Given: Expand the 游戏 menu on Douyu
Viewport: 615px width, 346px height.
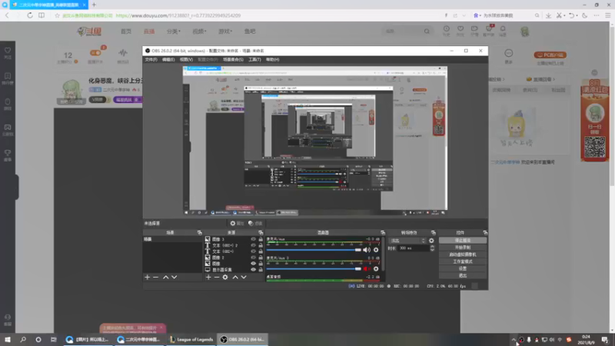Looking at the screenshot, I should [225, 32].
